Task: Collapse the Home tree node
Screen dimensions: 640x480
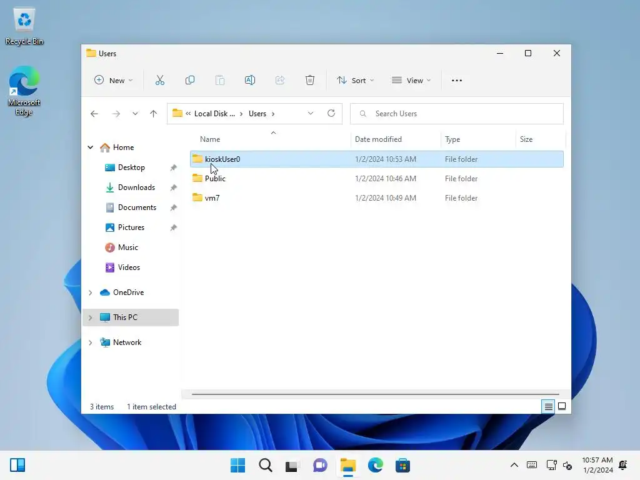Action: pyautogui.click(x=91, y=147)
